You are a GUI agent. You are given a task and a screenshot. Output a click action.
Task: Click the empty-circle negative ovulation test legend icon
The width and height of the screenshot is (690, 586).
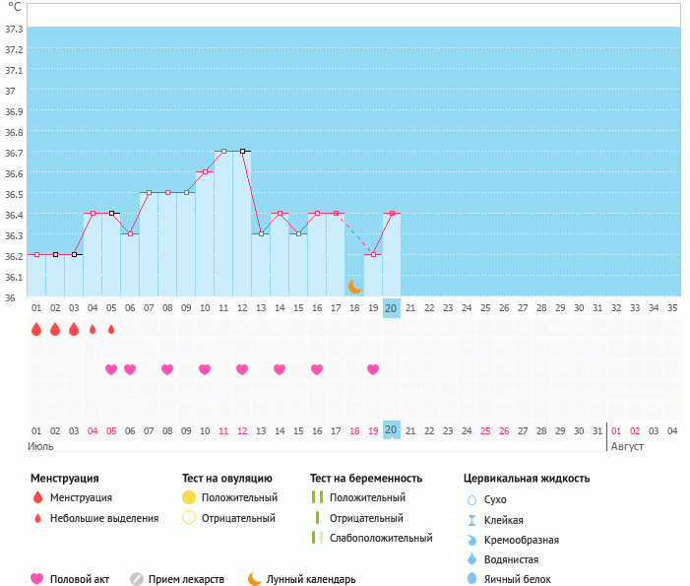pyautogui.click(x=189, y=518)
